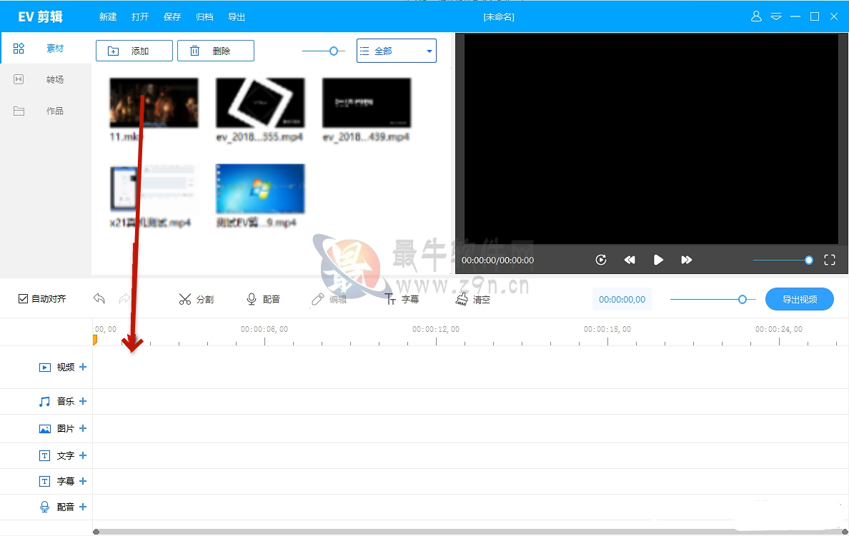This screenshot has width=849, height=536.
Task: Enter fullscreen preview mode
Action: 830,261
